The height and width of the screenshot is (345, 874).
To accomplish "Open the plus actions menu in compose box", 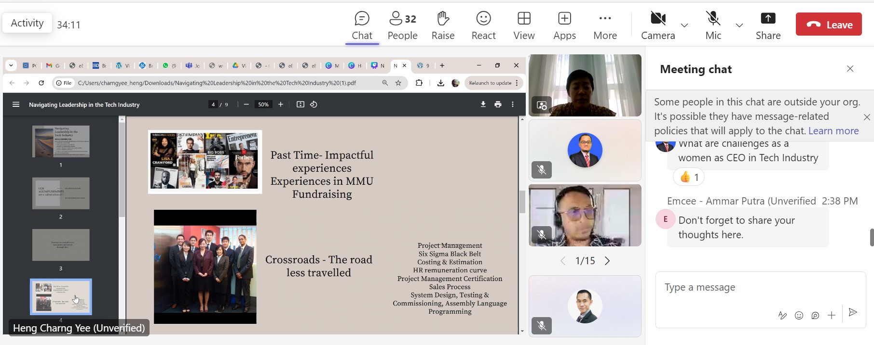I will (x=832, y=315).
